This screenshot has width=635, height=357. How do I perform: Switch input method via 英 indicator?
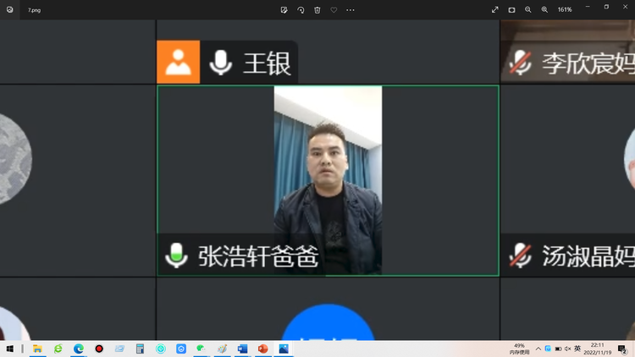[577, 349]
